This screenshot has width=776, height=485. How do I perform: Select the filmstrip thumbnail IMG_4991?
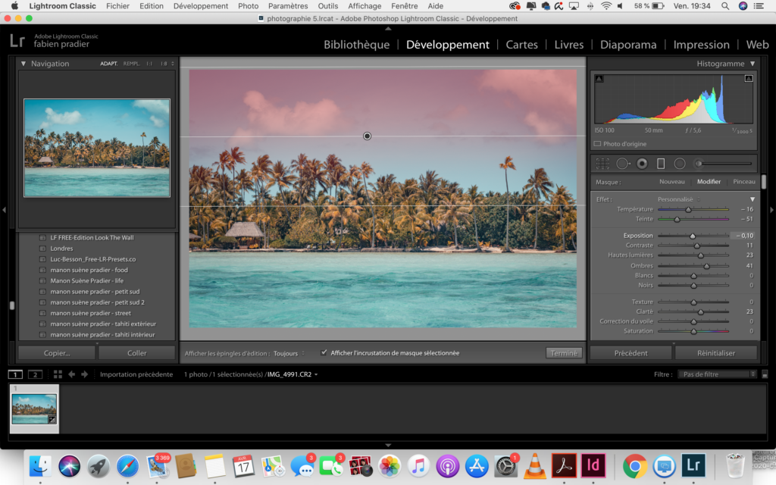(34, 408)
